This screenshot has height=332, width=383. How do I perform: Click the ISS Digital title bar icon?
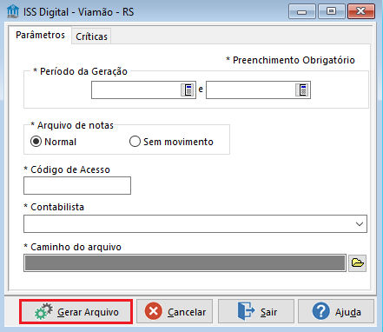[x=13, y=11]
